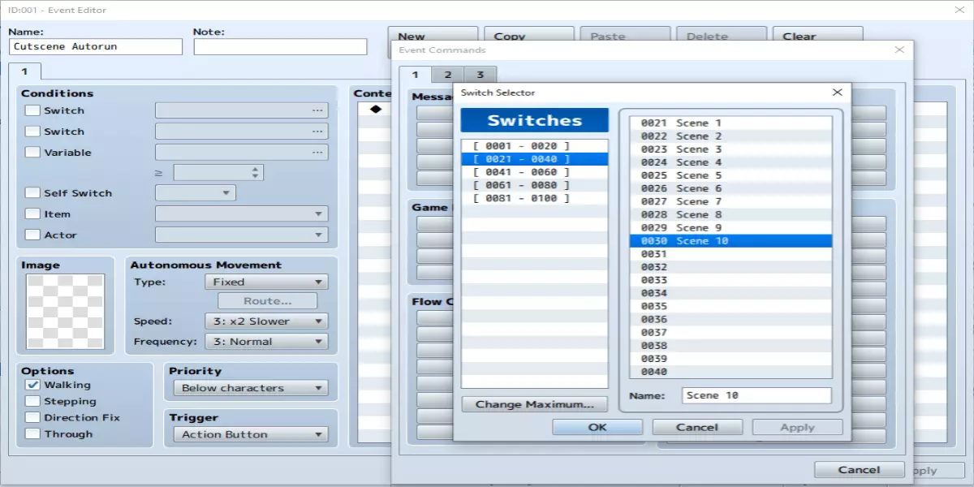Switch to Event Commands tab 2
974x487 pixels.
pos(447,75)
